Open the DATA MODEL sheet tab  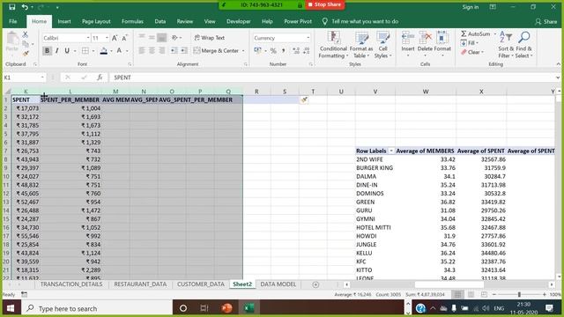(x=278, y=284)
